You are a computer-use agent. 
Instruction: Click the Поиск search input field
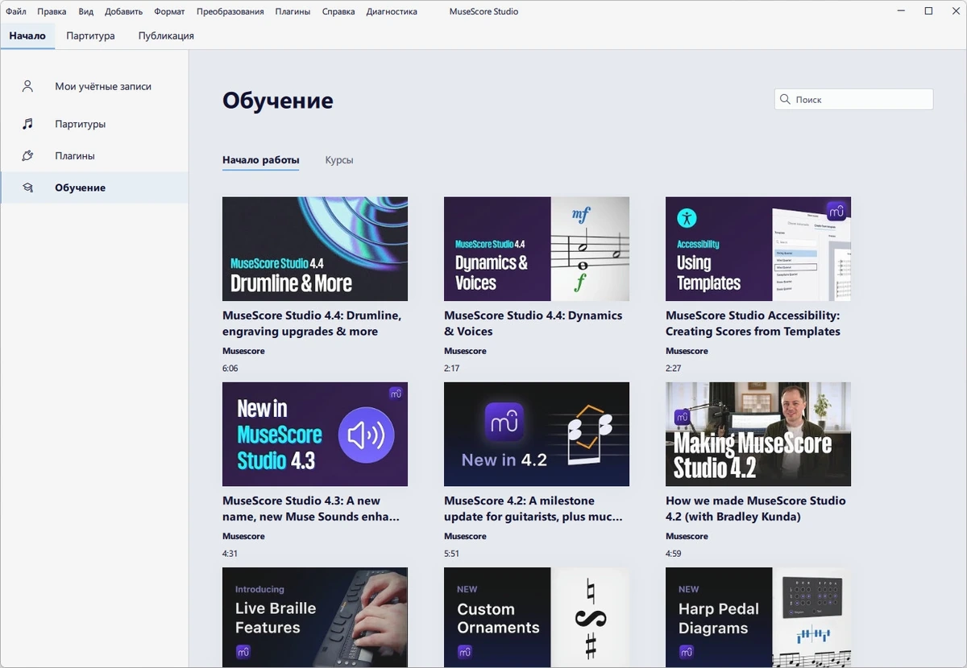(x=853, y=100)
